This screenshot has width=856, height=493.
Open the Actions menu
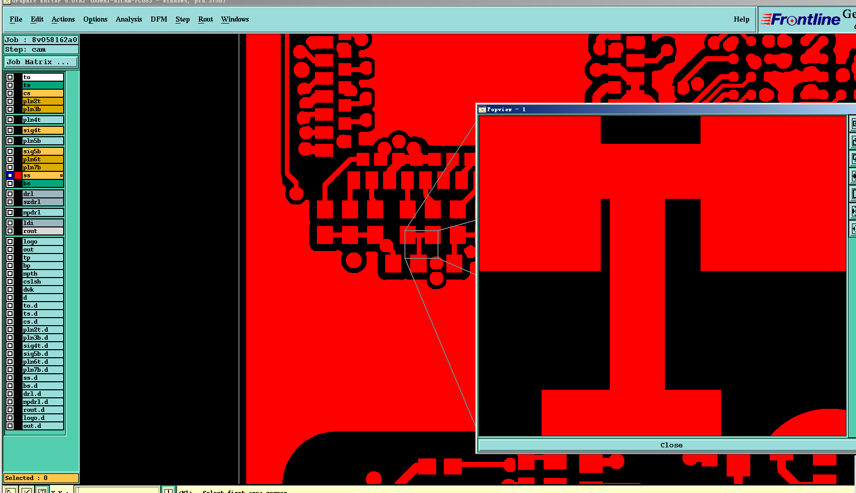click(x=63, y=20)
